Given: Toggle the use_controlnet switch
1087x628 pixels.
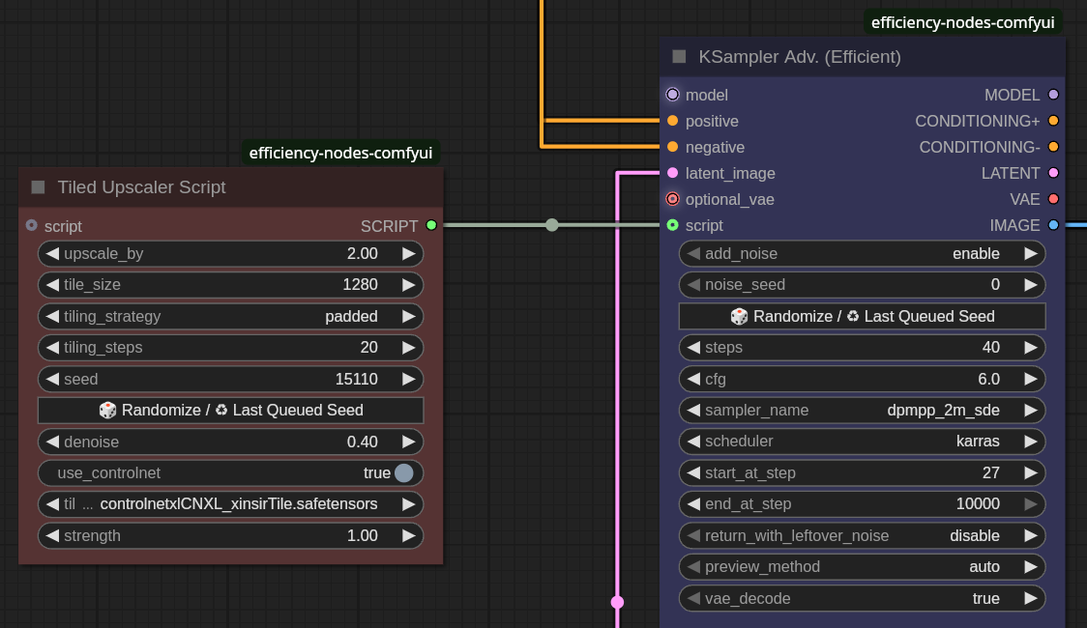Looking at the screenshot, I should pos(403,472).
